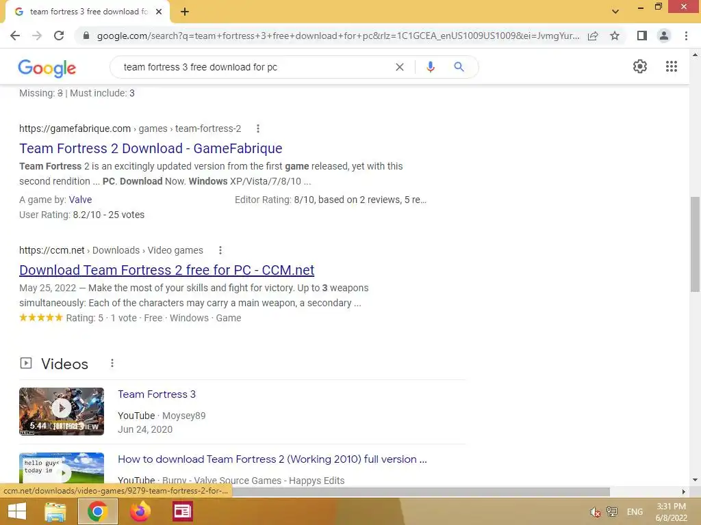
Task: Click the Valve developer link
Action: [81, 200]
